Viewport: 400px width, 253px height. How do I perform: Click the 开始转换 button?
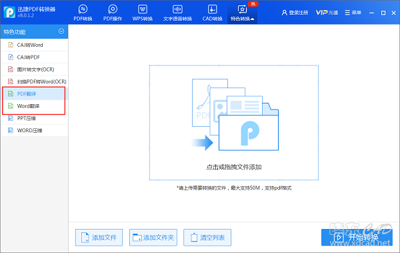357,238
